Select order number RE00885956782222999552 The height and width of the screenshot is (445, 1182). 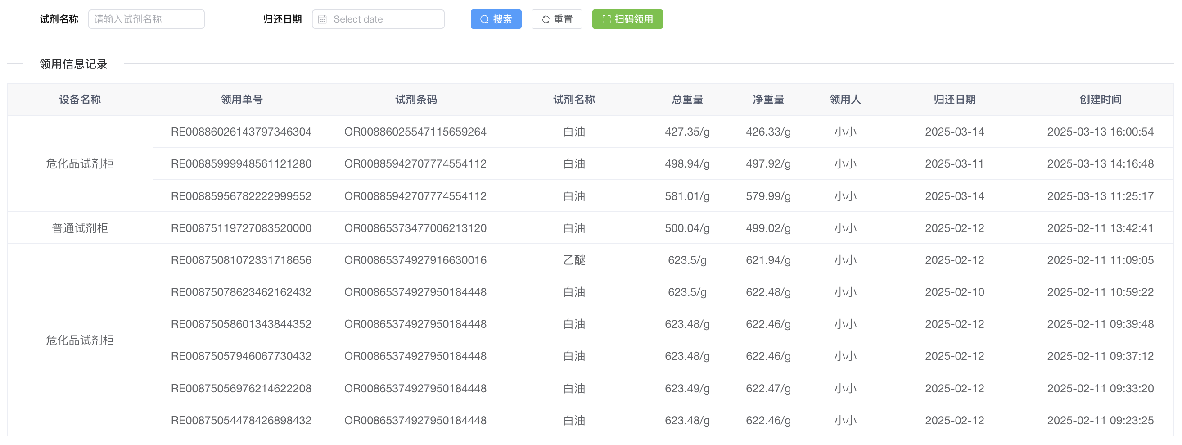click(x=241, y=196)
